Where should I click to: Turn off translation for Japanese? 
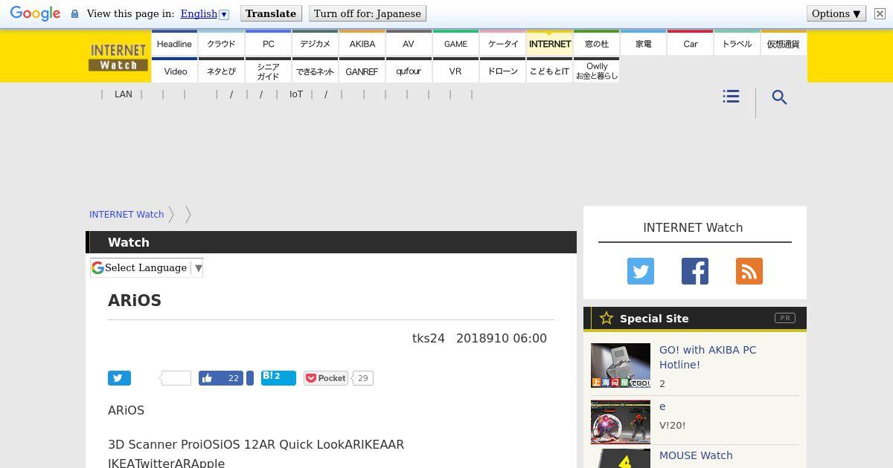pyautogui.click(x=367, y=13)
